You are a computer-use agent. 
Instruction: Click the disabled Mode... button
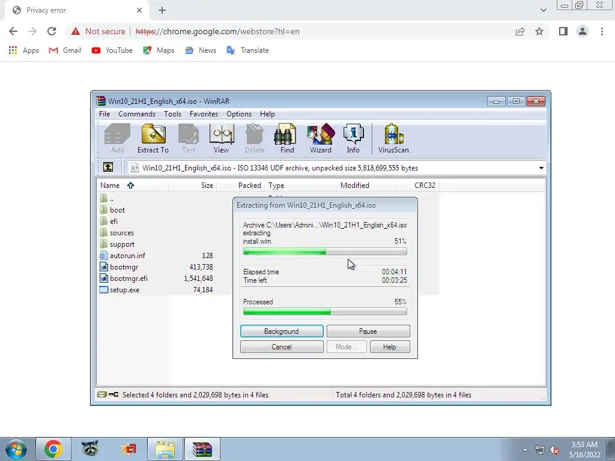click(x=347, y=347)
